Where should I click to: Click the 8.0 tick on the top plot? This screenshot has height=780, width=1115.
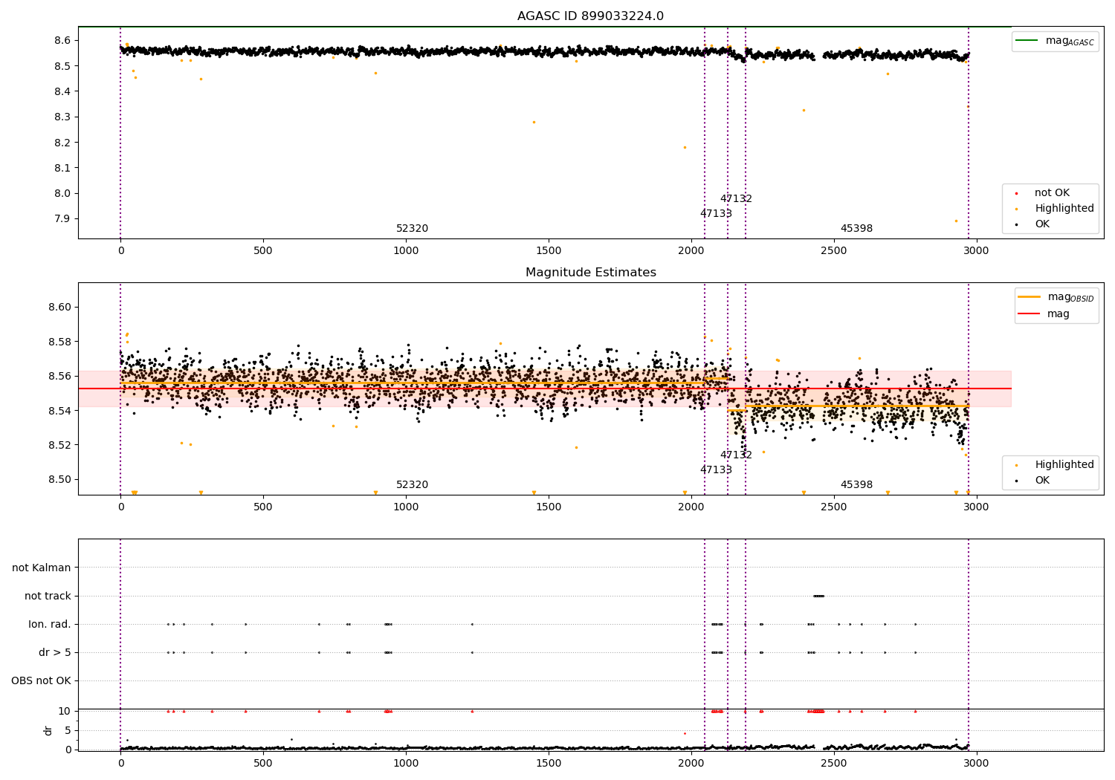[x=61, y=194]
